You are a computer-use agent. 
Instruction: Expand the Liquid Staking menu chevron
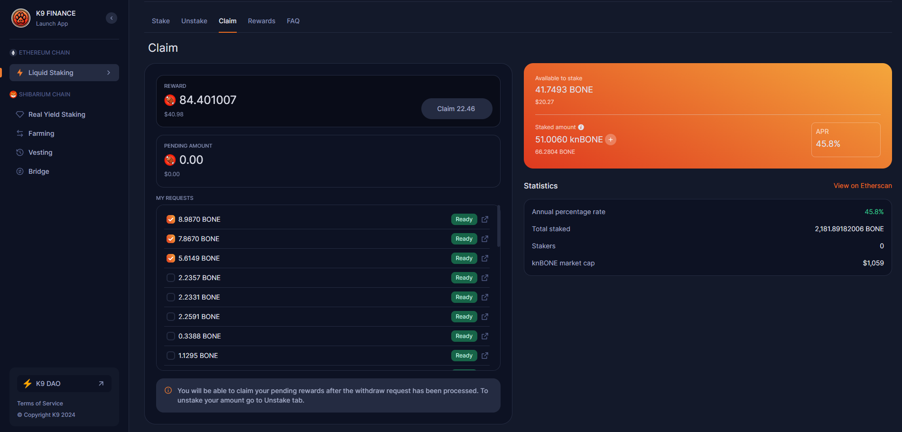(109, 73)
